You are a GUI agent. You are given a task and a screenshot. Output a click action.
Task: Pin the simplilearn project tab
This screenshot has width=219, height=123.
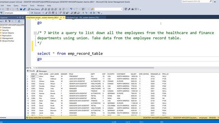point(61,17)
